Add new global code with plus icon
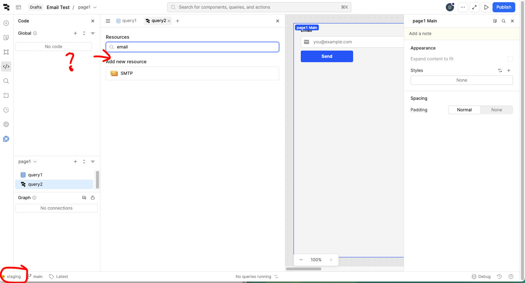525x283 pixels. (75, 33)
